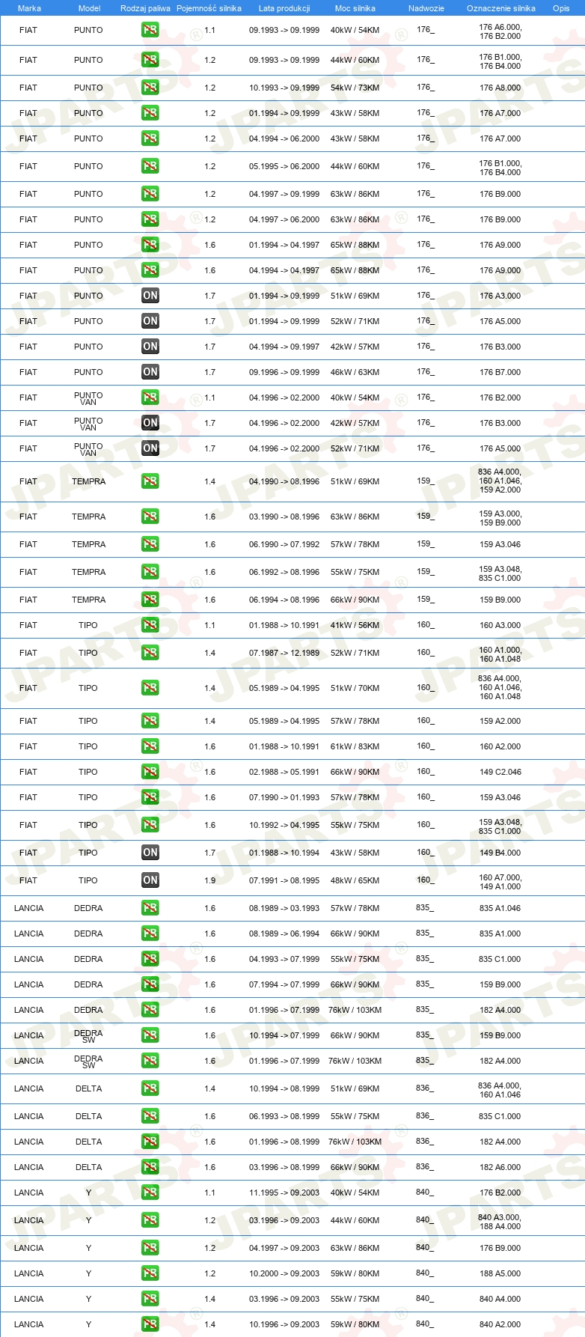The width and height of the screenshot is (585, 1337).
Task: Click the power value 48kW / 65KM
Action: click(355, 880)
